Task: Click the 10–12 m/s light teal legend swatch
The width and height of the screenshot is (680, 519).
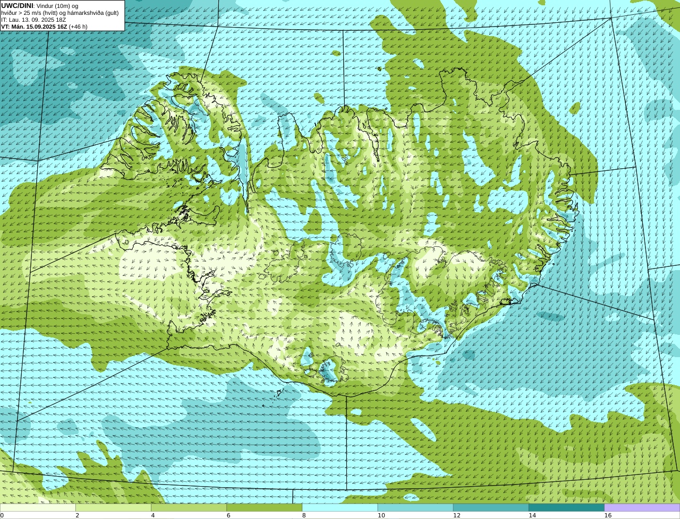Action: pos(415,508)
